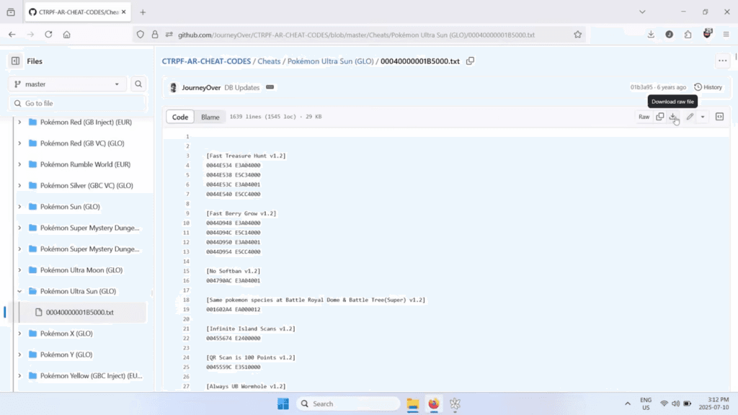738x415 pixels.
Task: Close the CTRPF-AR-CHEAT-CODES tab
Action: (x=124, y=12)
